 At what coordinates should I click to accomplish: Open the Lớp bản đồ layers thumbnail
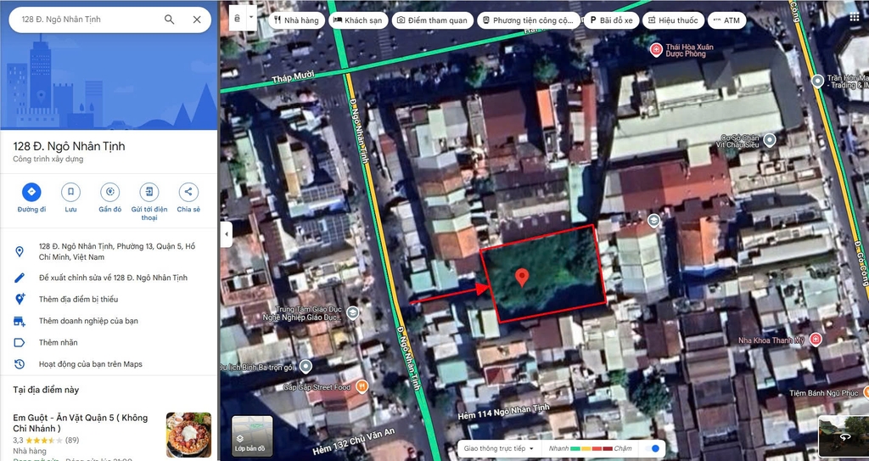251,436
